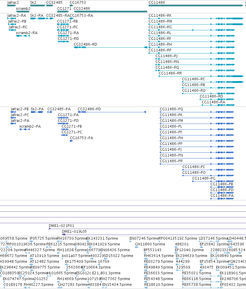Select the CG1271-RA transcript label
Viewport: 246px width, 289px height.
coord(69,33)
